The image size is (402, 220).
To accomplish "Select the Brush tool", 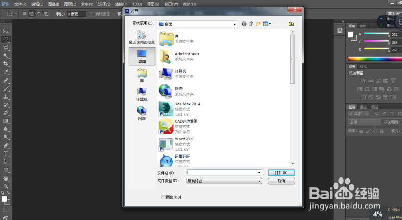I will tap(6, 89).
